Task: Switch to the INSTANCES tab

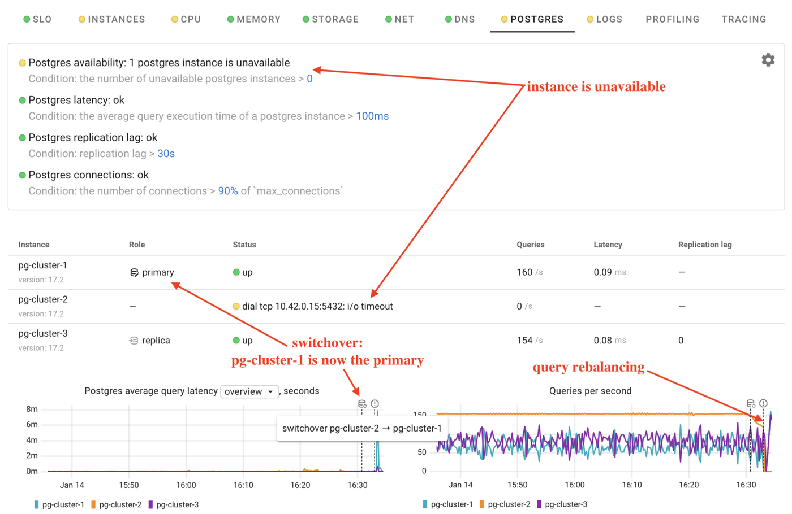Action: pyautogui.click(x=112, y=19)
